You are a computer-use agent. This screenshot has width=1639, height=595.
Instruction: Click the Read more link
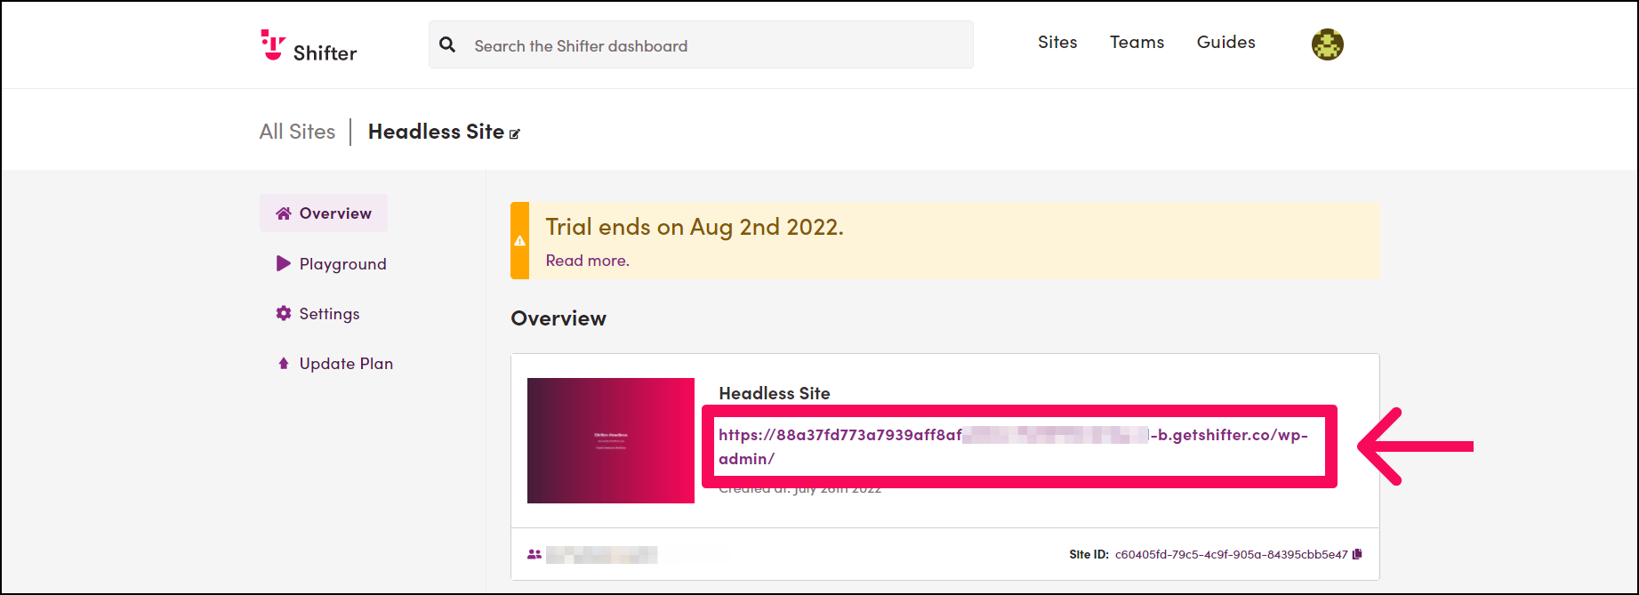click(x=587, y=261)
